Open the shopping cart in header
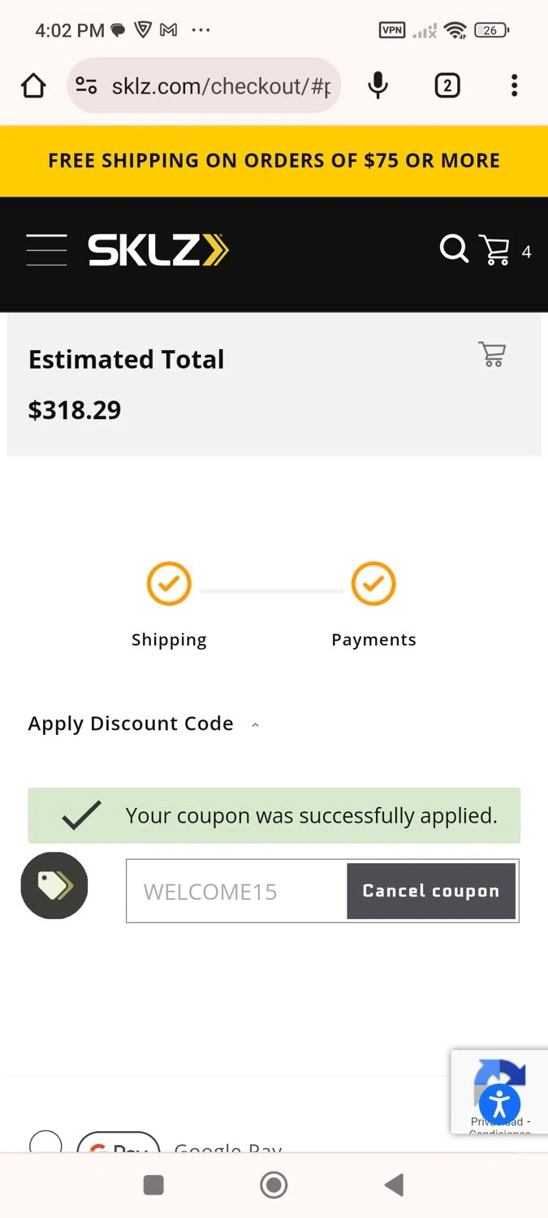Screen dimensions: 548x1218 click(494, 250)
